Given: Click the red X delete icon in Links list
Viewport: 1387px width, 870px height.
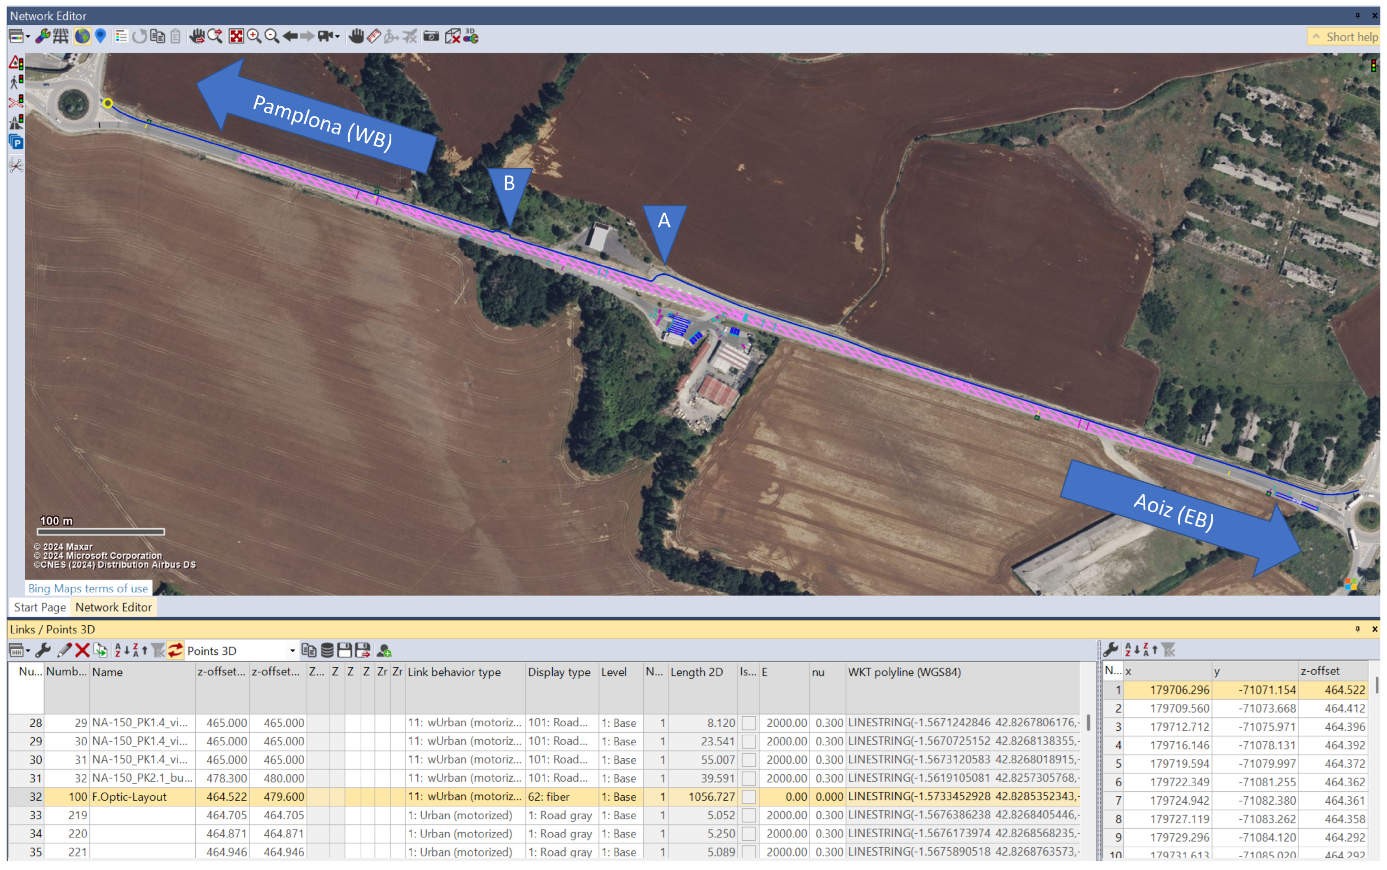Looking at the screenshot, I should coord(82,651).
